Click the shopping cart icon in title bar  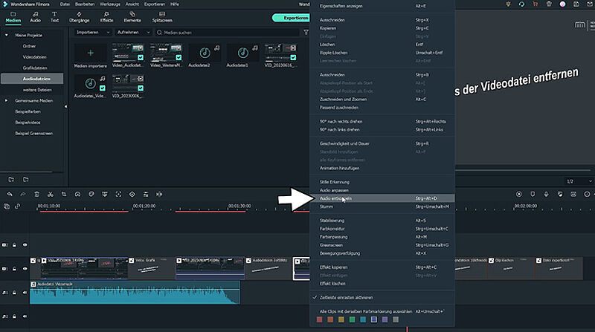pyautogui.click(x=535, y=4)
